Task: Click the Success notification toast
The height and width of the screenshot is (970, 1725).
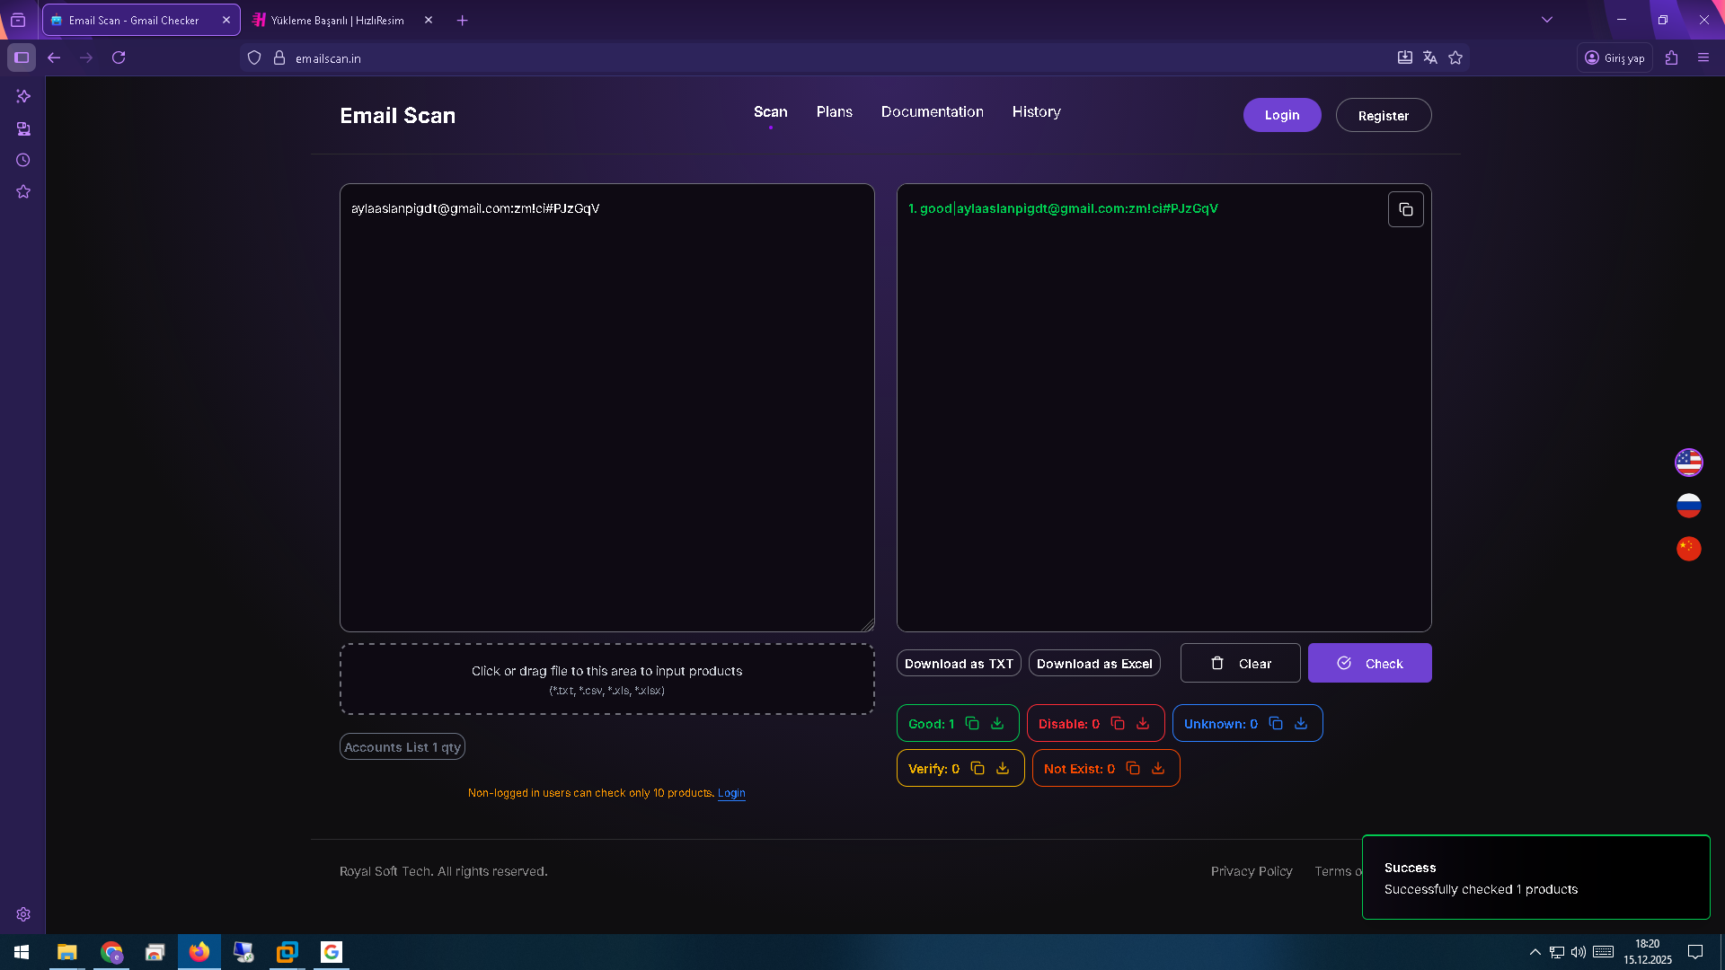Action: pyautogui.click(x=1536, y=877)
